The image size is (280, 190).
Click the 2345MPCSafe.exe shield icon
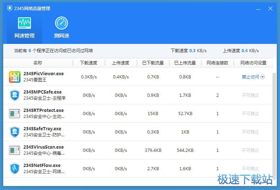pyautogui.click(x=15, y=95)
